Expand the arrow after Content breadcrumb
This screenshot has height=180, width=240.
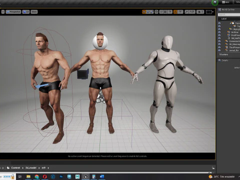tap(23, 168)
